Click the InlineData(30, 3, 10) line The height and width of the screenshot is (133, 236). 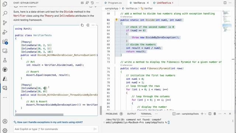point(37,52)
